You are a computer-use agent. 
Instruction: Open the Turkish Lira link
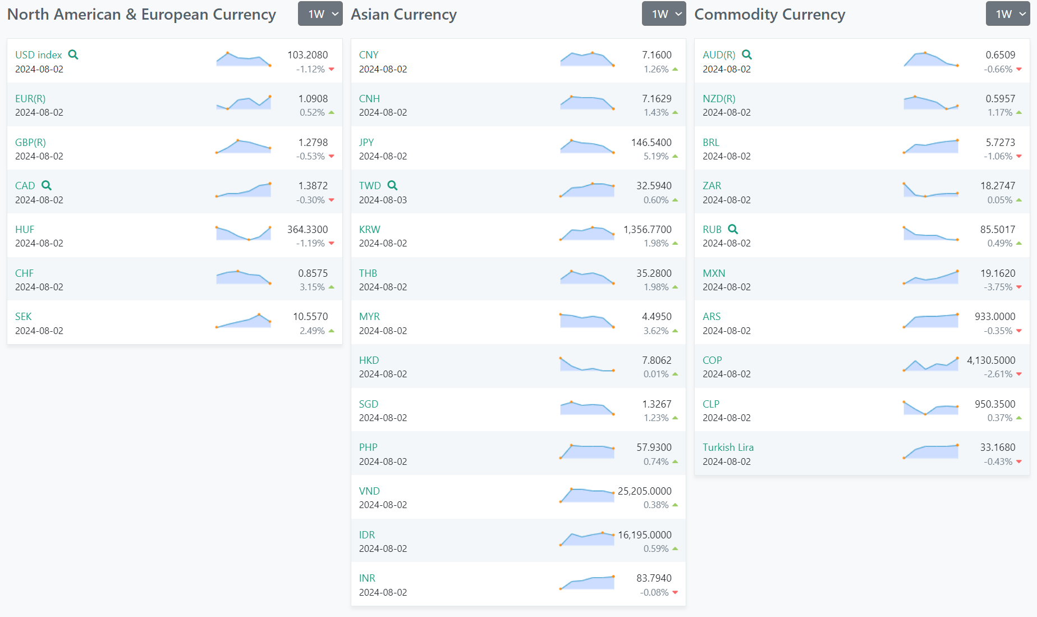click(x=728, y=447)
